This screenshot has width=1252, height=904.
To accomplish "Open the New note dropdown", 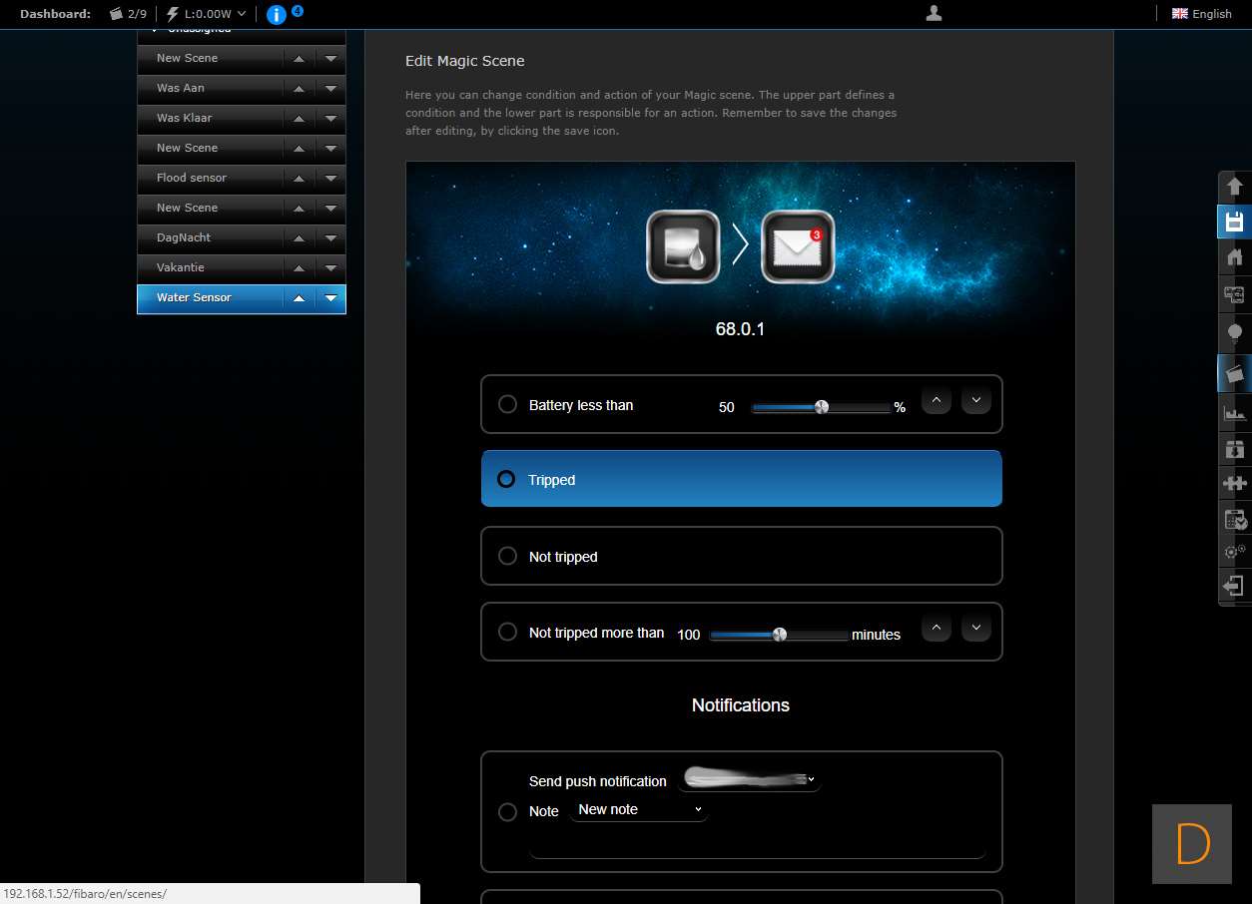I will (x=639, y=809).
